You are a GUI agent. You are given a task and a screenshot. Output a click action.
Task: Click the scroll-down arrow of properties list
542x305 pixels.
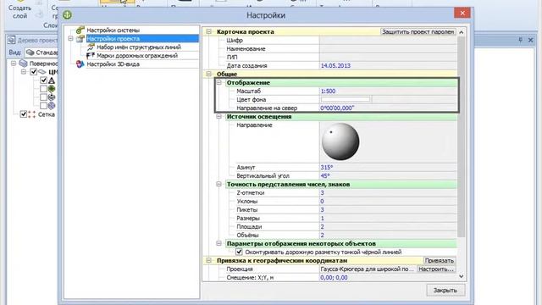(x=461, y=276)
